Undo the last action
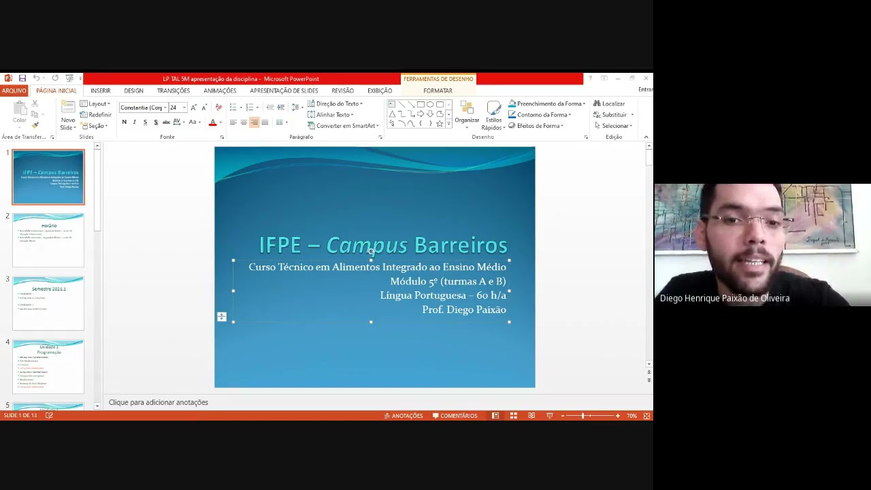 tap(36, 78)
